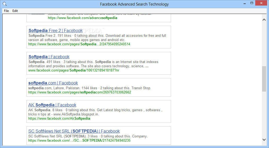
Task: Maximize the Facebook Advanced Search window
Action: pyautogui.click(x=252, y=3)
